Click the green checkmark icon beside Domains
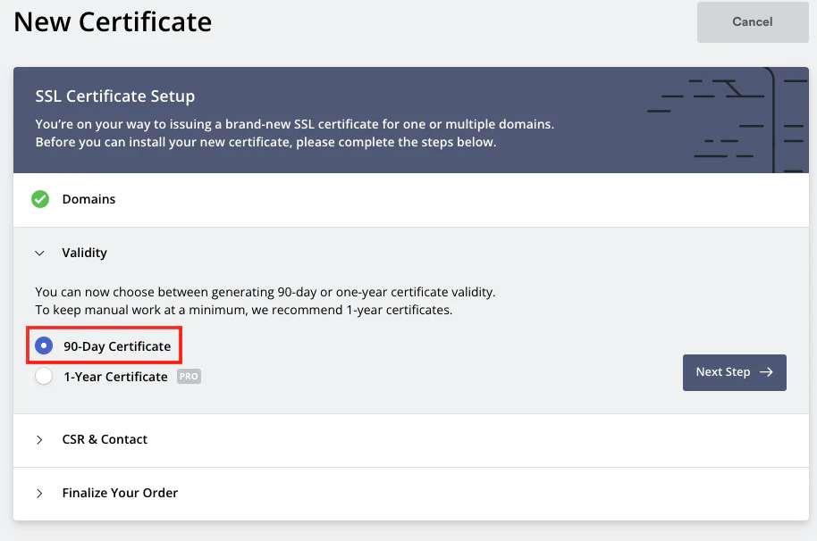Screen dimensions: 817x541 (x=40, y=199)
